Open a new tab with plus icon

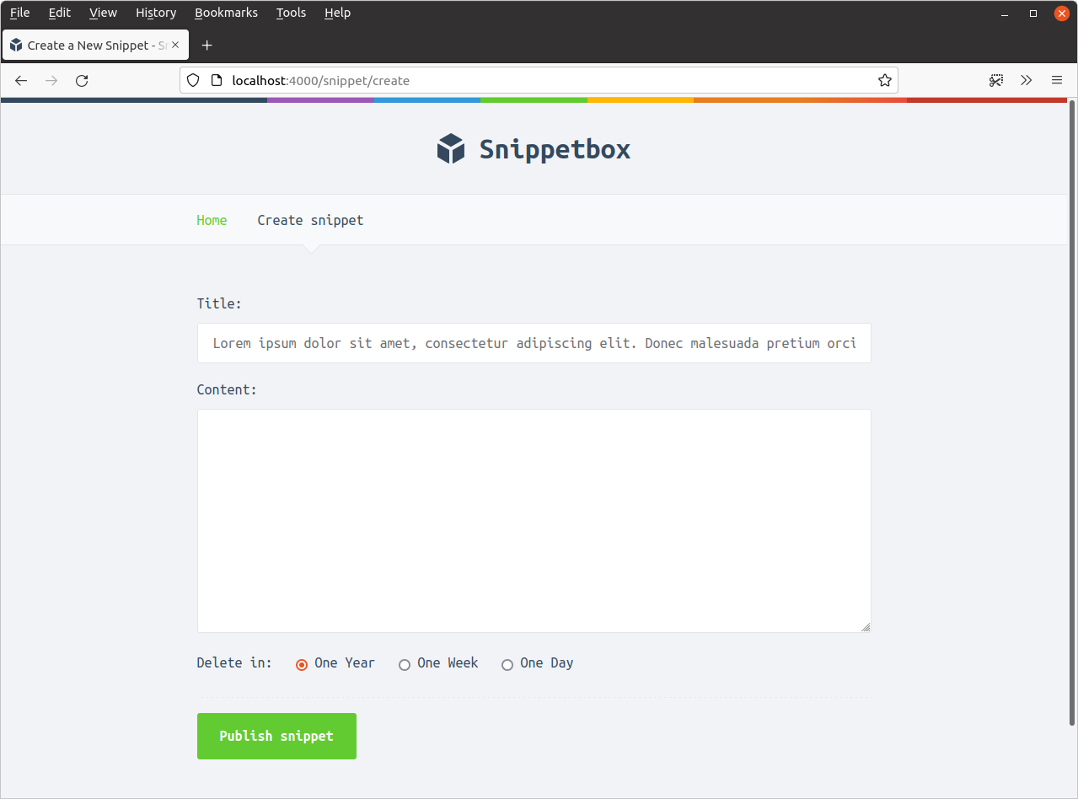coord(207,46)
